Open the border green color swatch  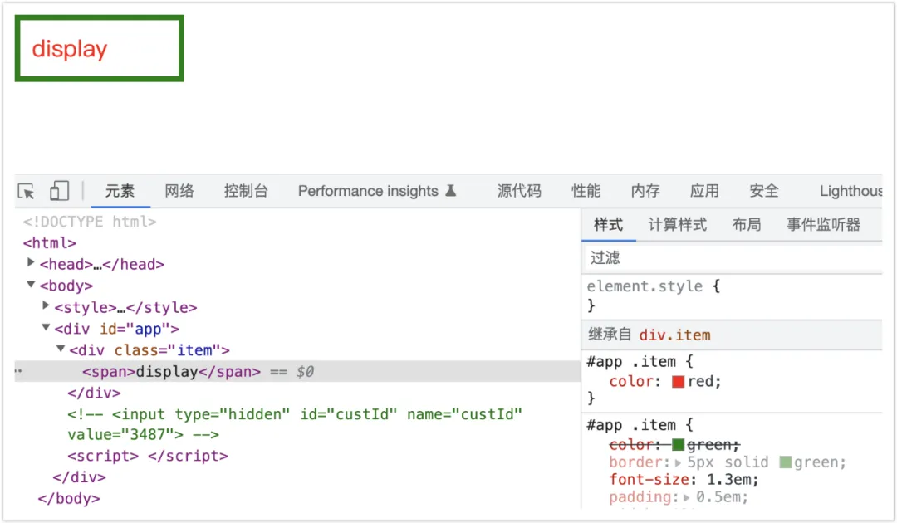786,462
